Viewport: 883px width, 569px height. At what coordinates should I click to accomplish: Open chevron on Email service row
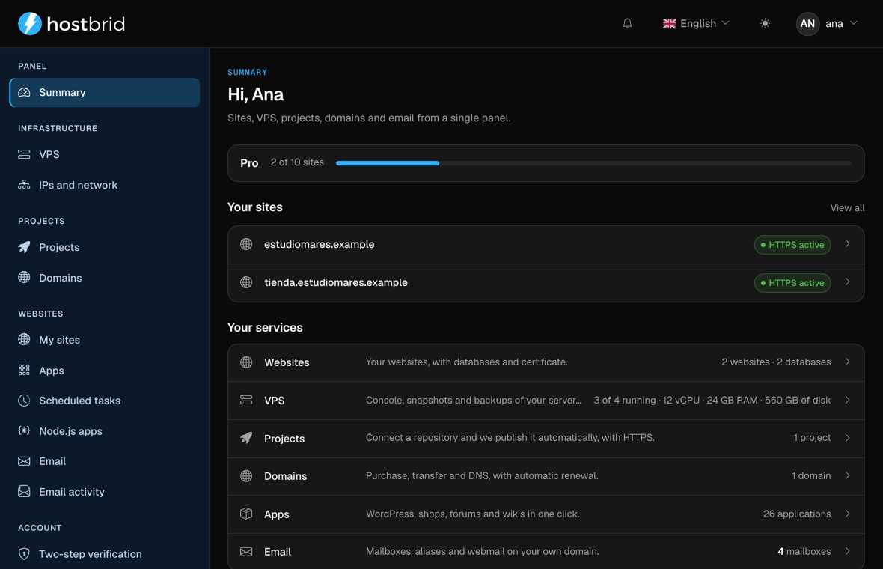coord(848,551)
